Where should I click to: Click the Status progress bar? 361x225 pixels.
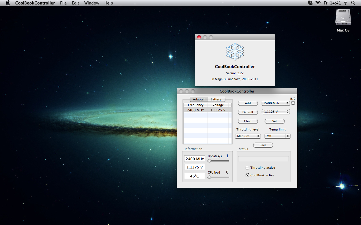click(x=263, y=159)
